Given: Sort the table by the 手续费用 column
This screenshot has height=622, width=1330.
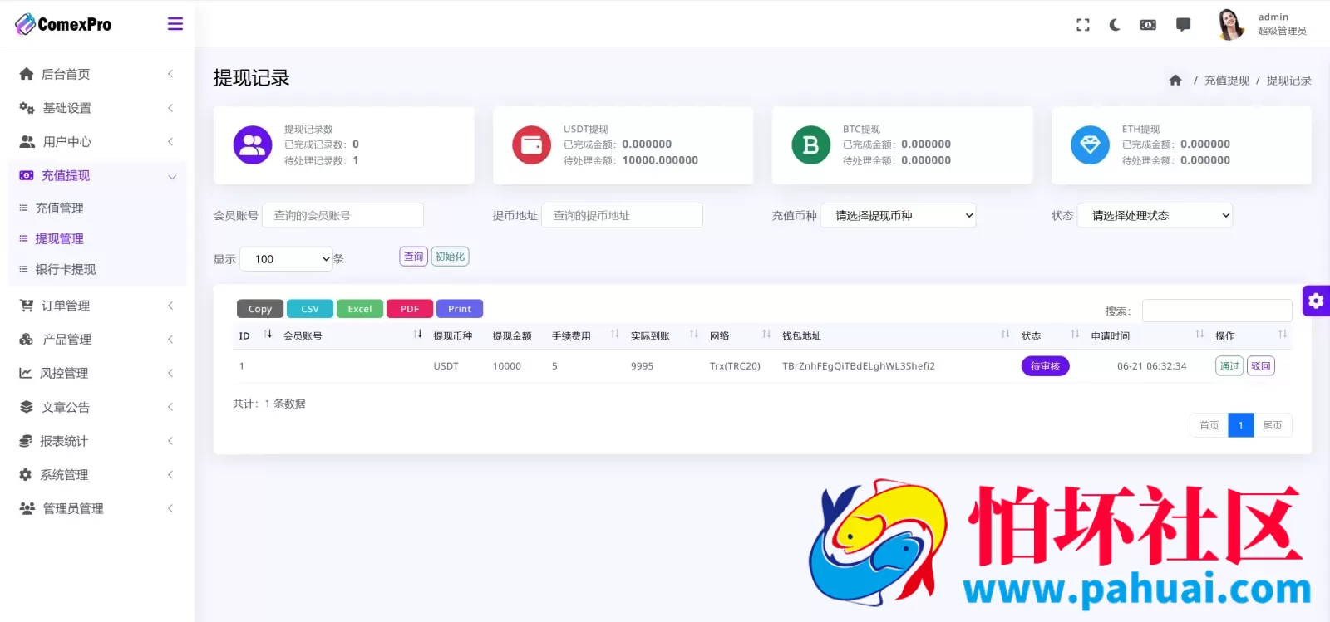Looking at the screenshot, I should [585, 335].
